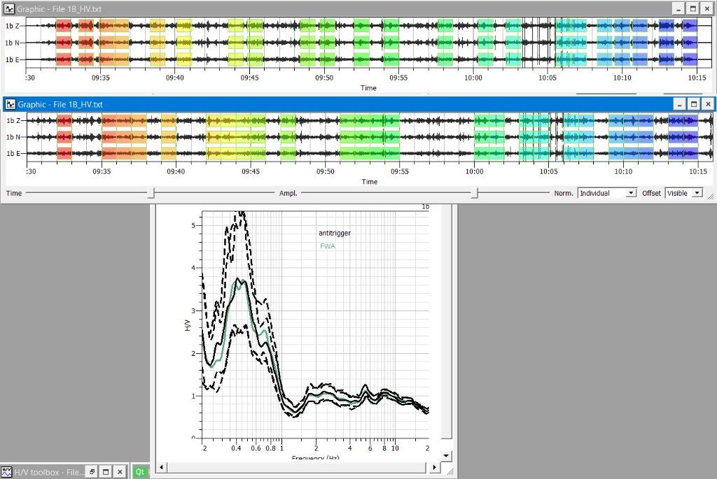Close the active Graphic File 1B_HV.txt window
Viewport: 717px width, 479px height.
click(708, 105)
